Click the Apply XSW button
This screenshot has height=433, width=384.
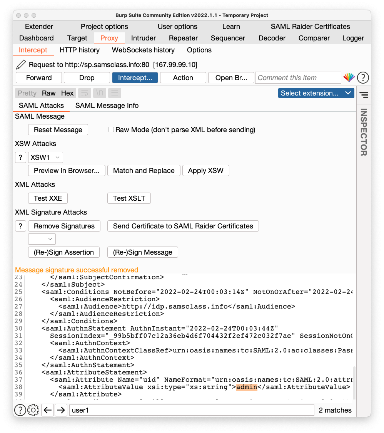[x=206, y=170]
